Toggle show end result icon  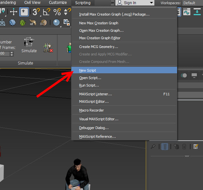pos(165,147)
